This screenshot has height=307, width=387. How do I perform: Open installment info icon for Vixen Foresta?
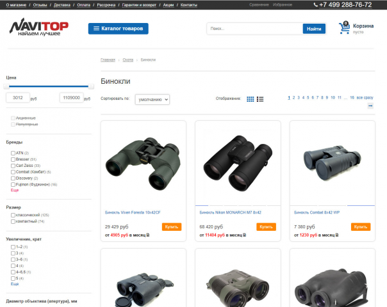(x=148, y=235)
